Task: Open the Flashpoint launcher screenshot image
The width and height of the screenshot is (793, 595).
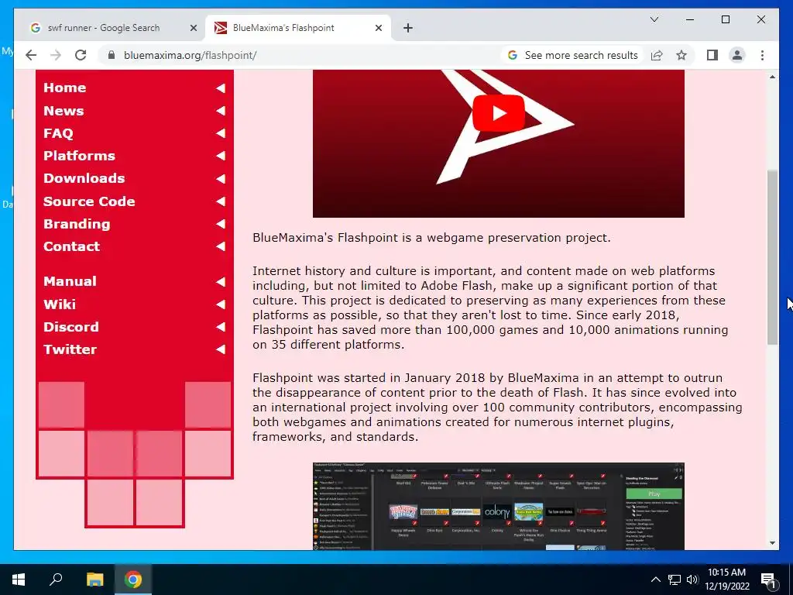Action: point(498,506)
